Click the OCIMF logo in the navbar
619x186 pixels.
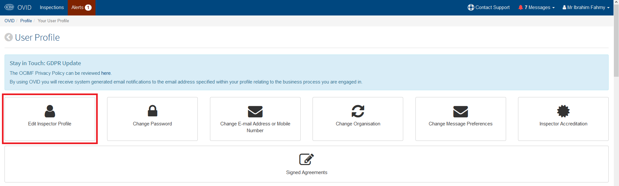click(9, 7)
